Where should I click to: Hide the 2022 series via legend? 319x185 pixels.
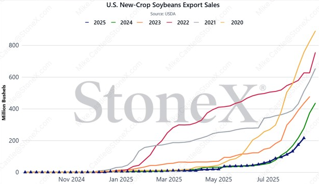point(178,23)
